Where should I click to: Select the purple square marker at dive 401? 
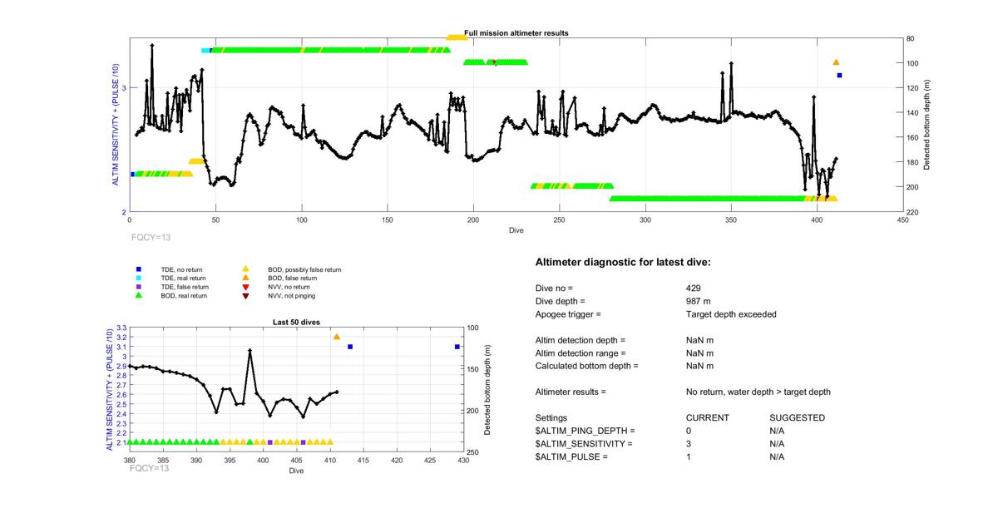click(x=270, y=442)
